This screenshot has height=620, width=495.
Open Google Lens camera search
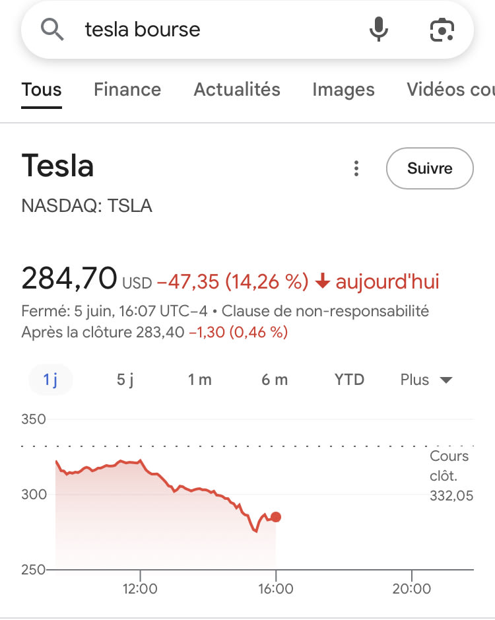(442, 30)
